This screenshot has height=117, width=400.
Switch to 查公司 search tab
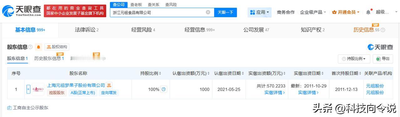(x=119, y=5)
